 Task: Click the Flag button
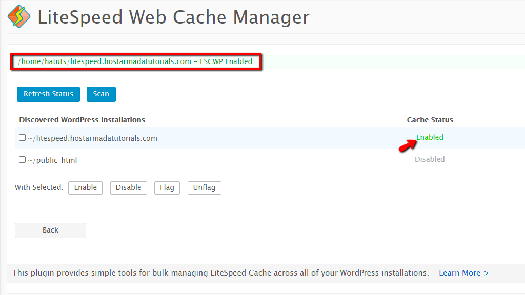(167, 187)
